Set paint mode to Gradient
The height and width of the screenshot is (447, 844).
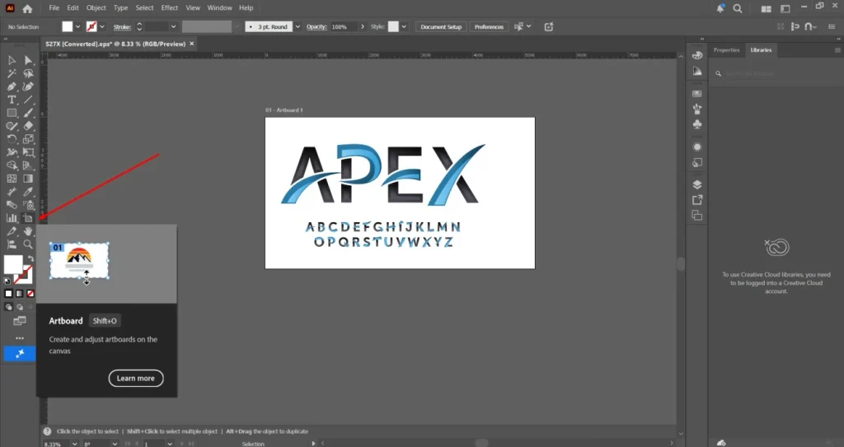point(20,294)
